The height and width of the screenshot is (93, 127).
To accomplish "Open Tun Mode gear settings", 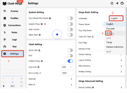I will pyautogui.click(x=50, y=18).
